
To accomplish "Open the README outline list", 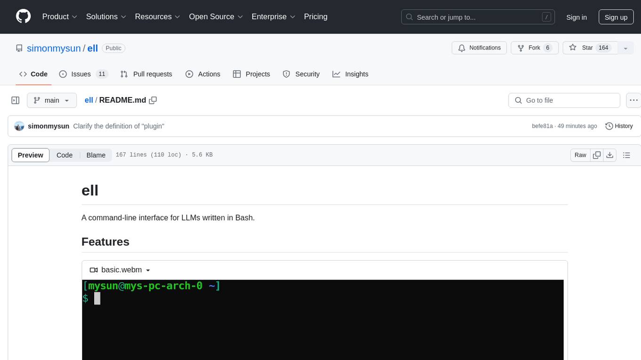I will [x=626, y=155].
